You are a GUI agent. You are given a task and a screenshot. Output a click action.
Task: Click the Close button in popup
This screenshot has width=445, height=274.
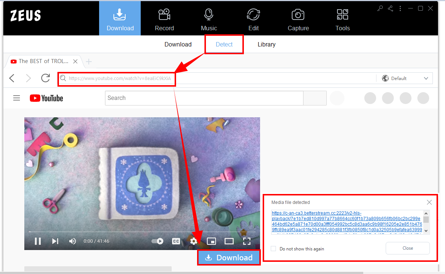[x=408, y=248]
